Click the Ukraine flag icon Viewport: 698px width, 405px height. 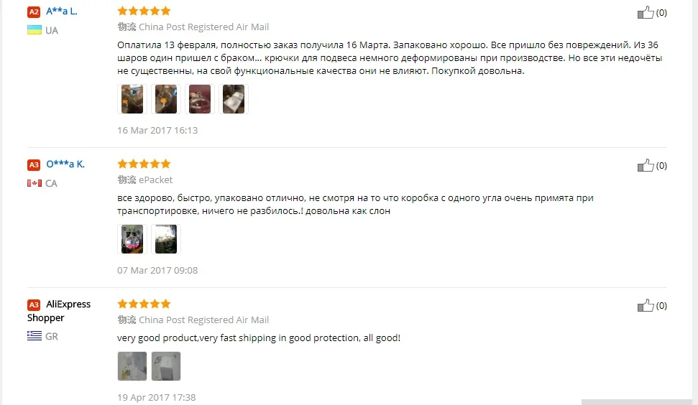click(35, 30)
